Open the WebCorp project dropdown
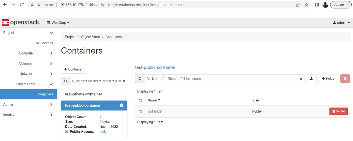The height and width of the screenshot is (141, 353). tap(58, 23)
